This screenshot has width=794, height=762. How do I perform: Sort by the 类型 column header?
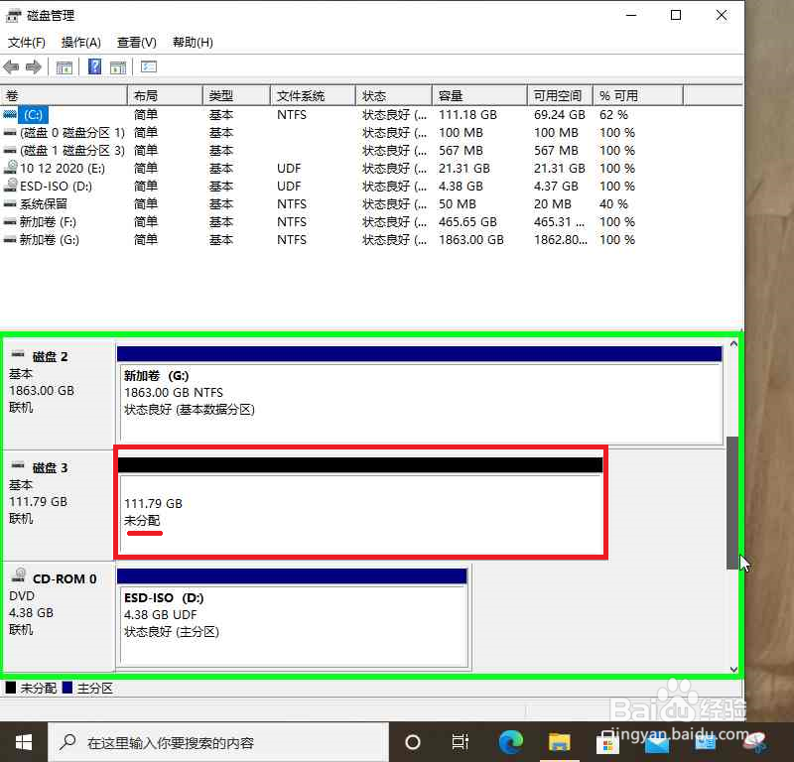[x=236, y=95]
